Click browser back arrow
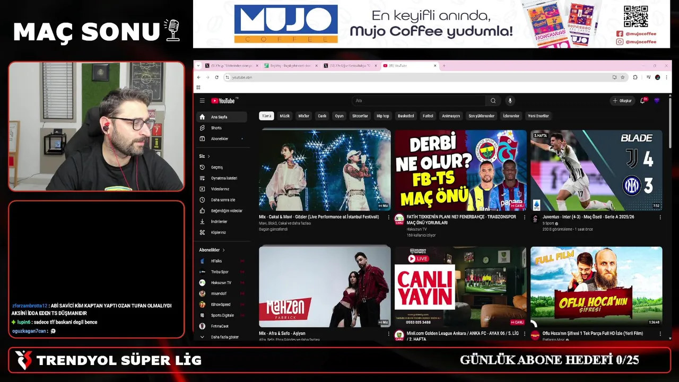The height and width of the screenshot is (382, 679). pos(198,77)
